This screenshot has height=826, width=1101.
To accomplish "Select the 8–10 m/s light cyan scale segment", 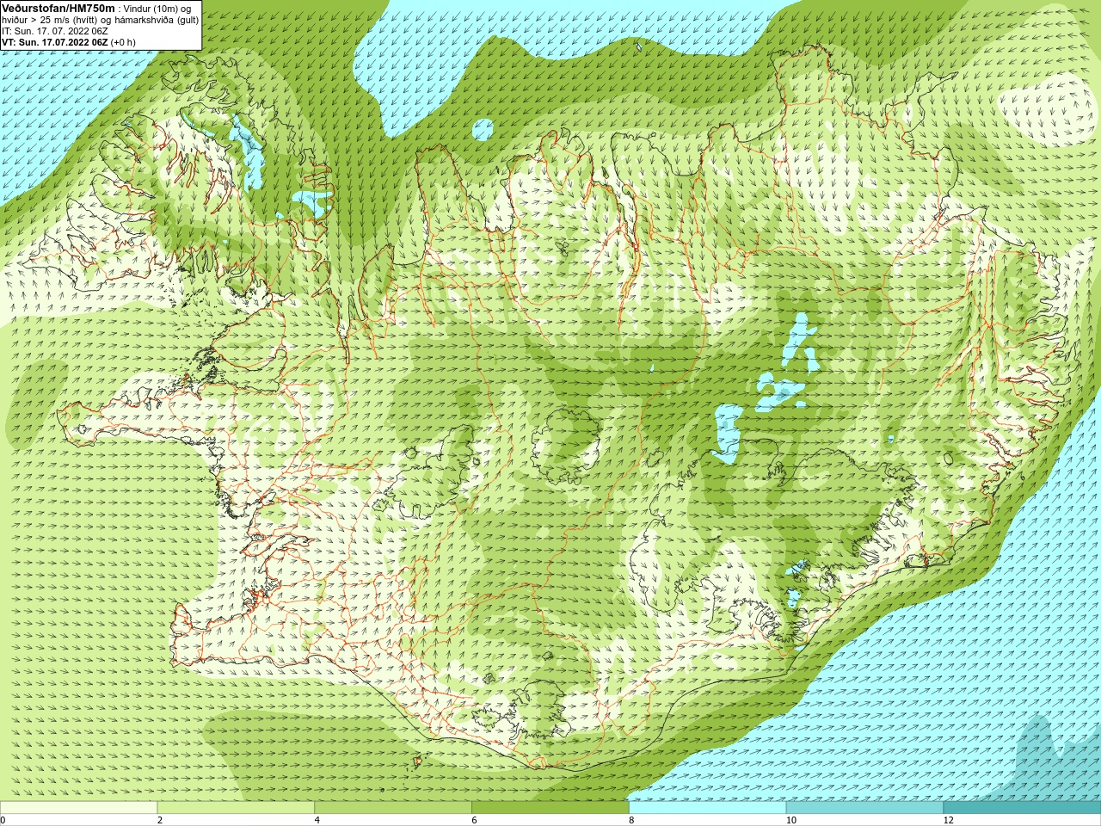I will 707,808.
